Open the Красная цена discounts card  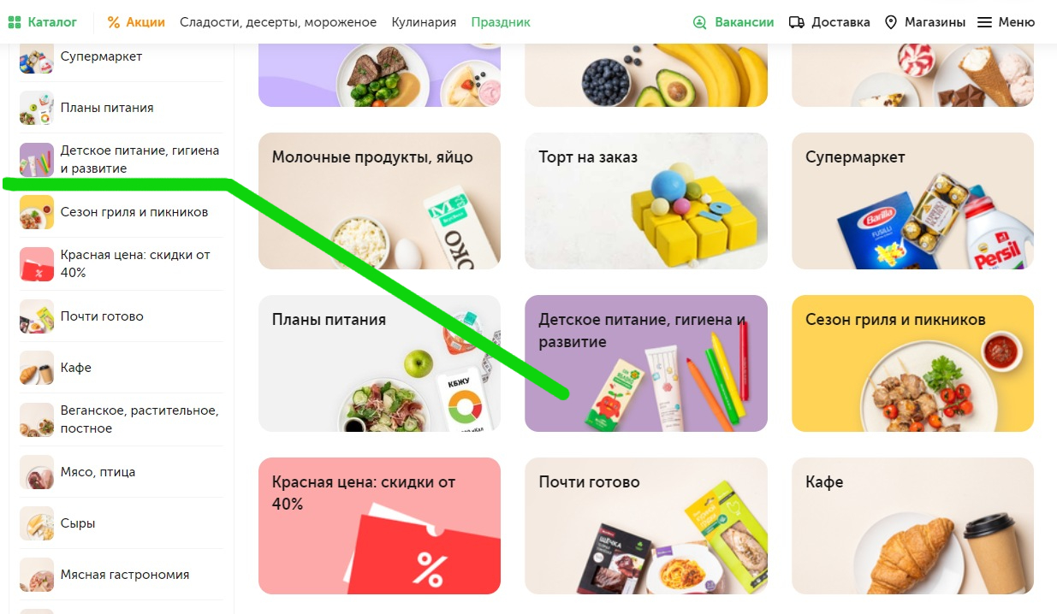[379, 526]
